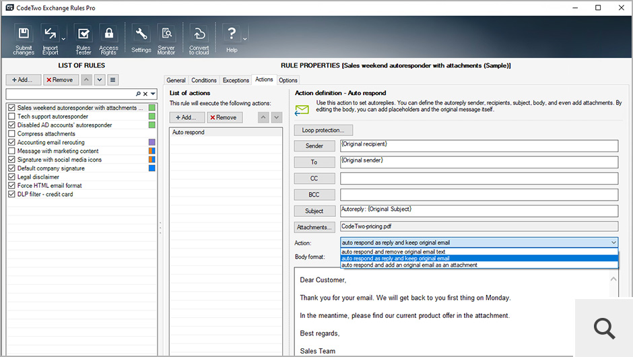Click green color tag of Sales weekend rule
The height and width of the screenshot is (357, 633).
click(x=152, y=107)
